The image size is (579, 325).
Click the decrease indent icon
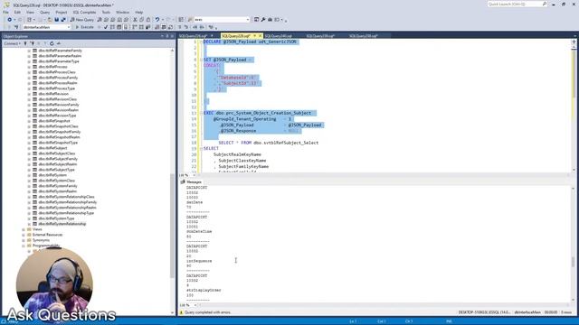tap(195, 27)
